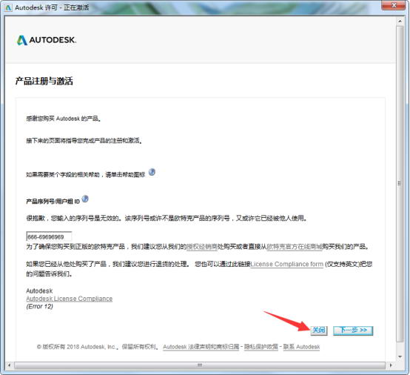Click the 下一步 >> button
Screen dimensions: 410x375
click(353, 331)
